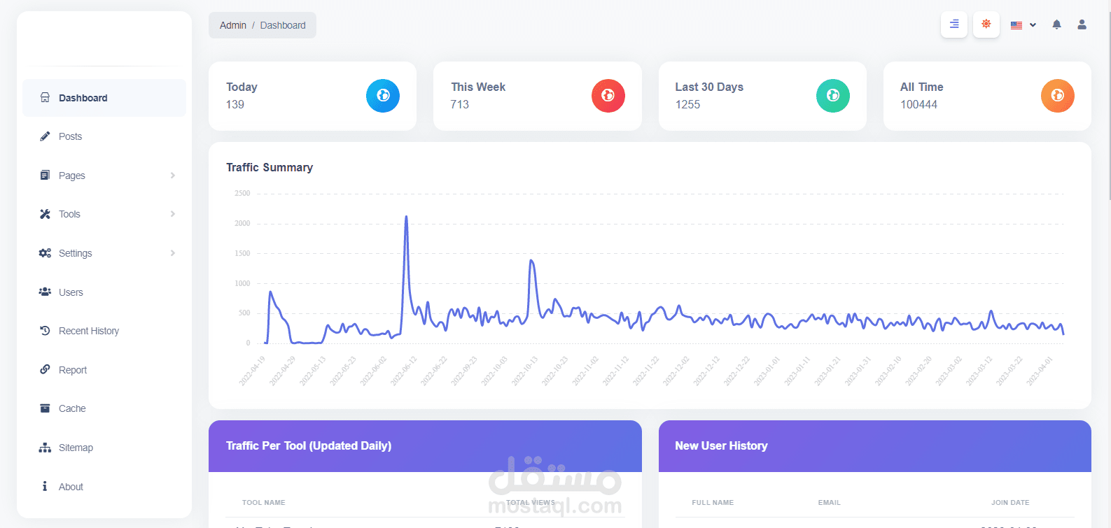Click the Dashboard breadcrumb
The height and width of the screenshot is (528, 1111).
[283, 25]
